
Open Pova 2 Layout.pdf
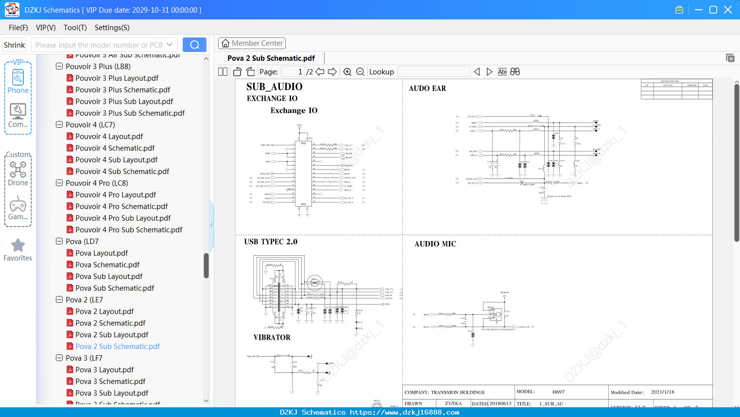104,312
